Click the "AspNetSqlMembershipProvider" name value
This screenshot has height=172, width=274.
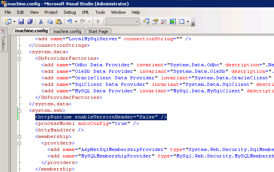click(122, 149)
